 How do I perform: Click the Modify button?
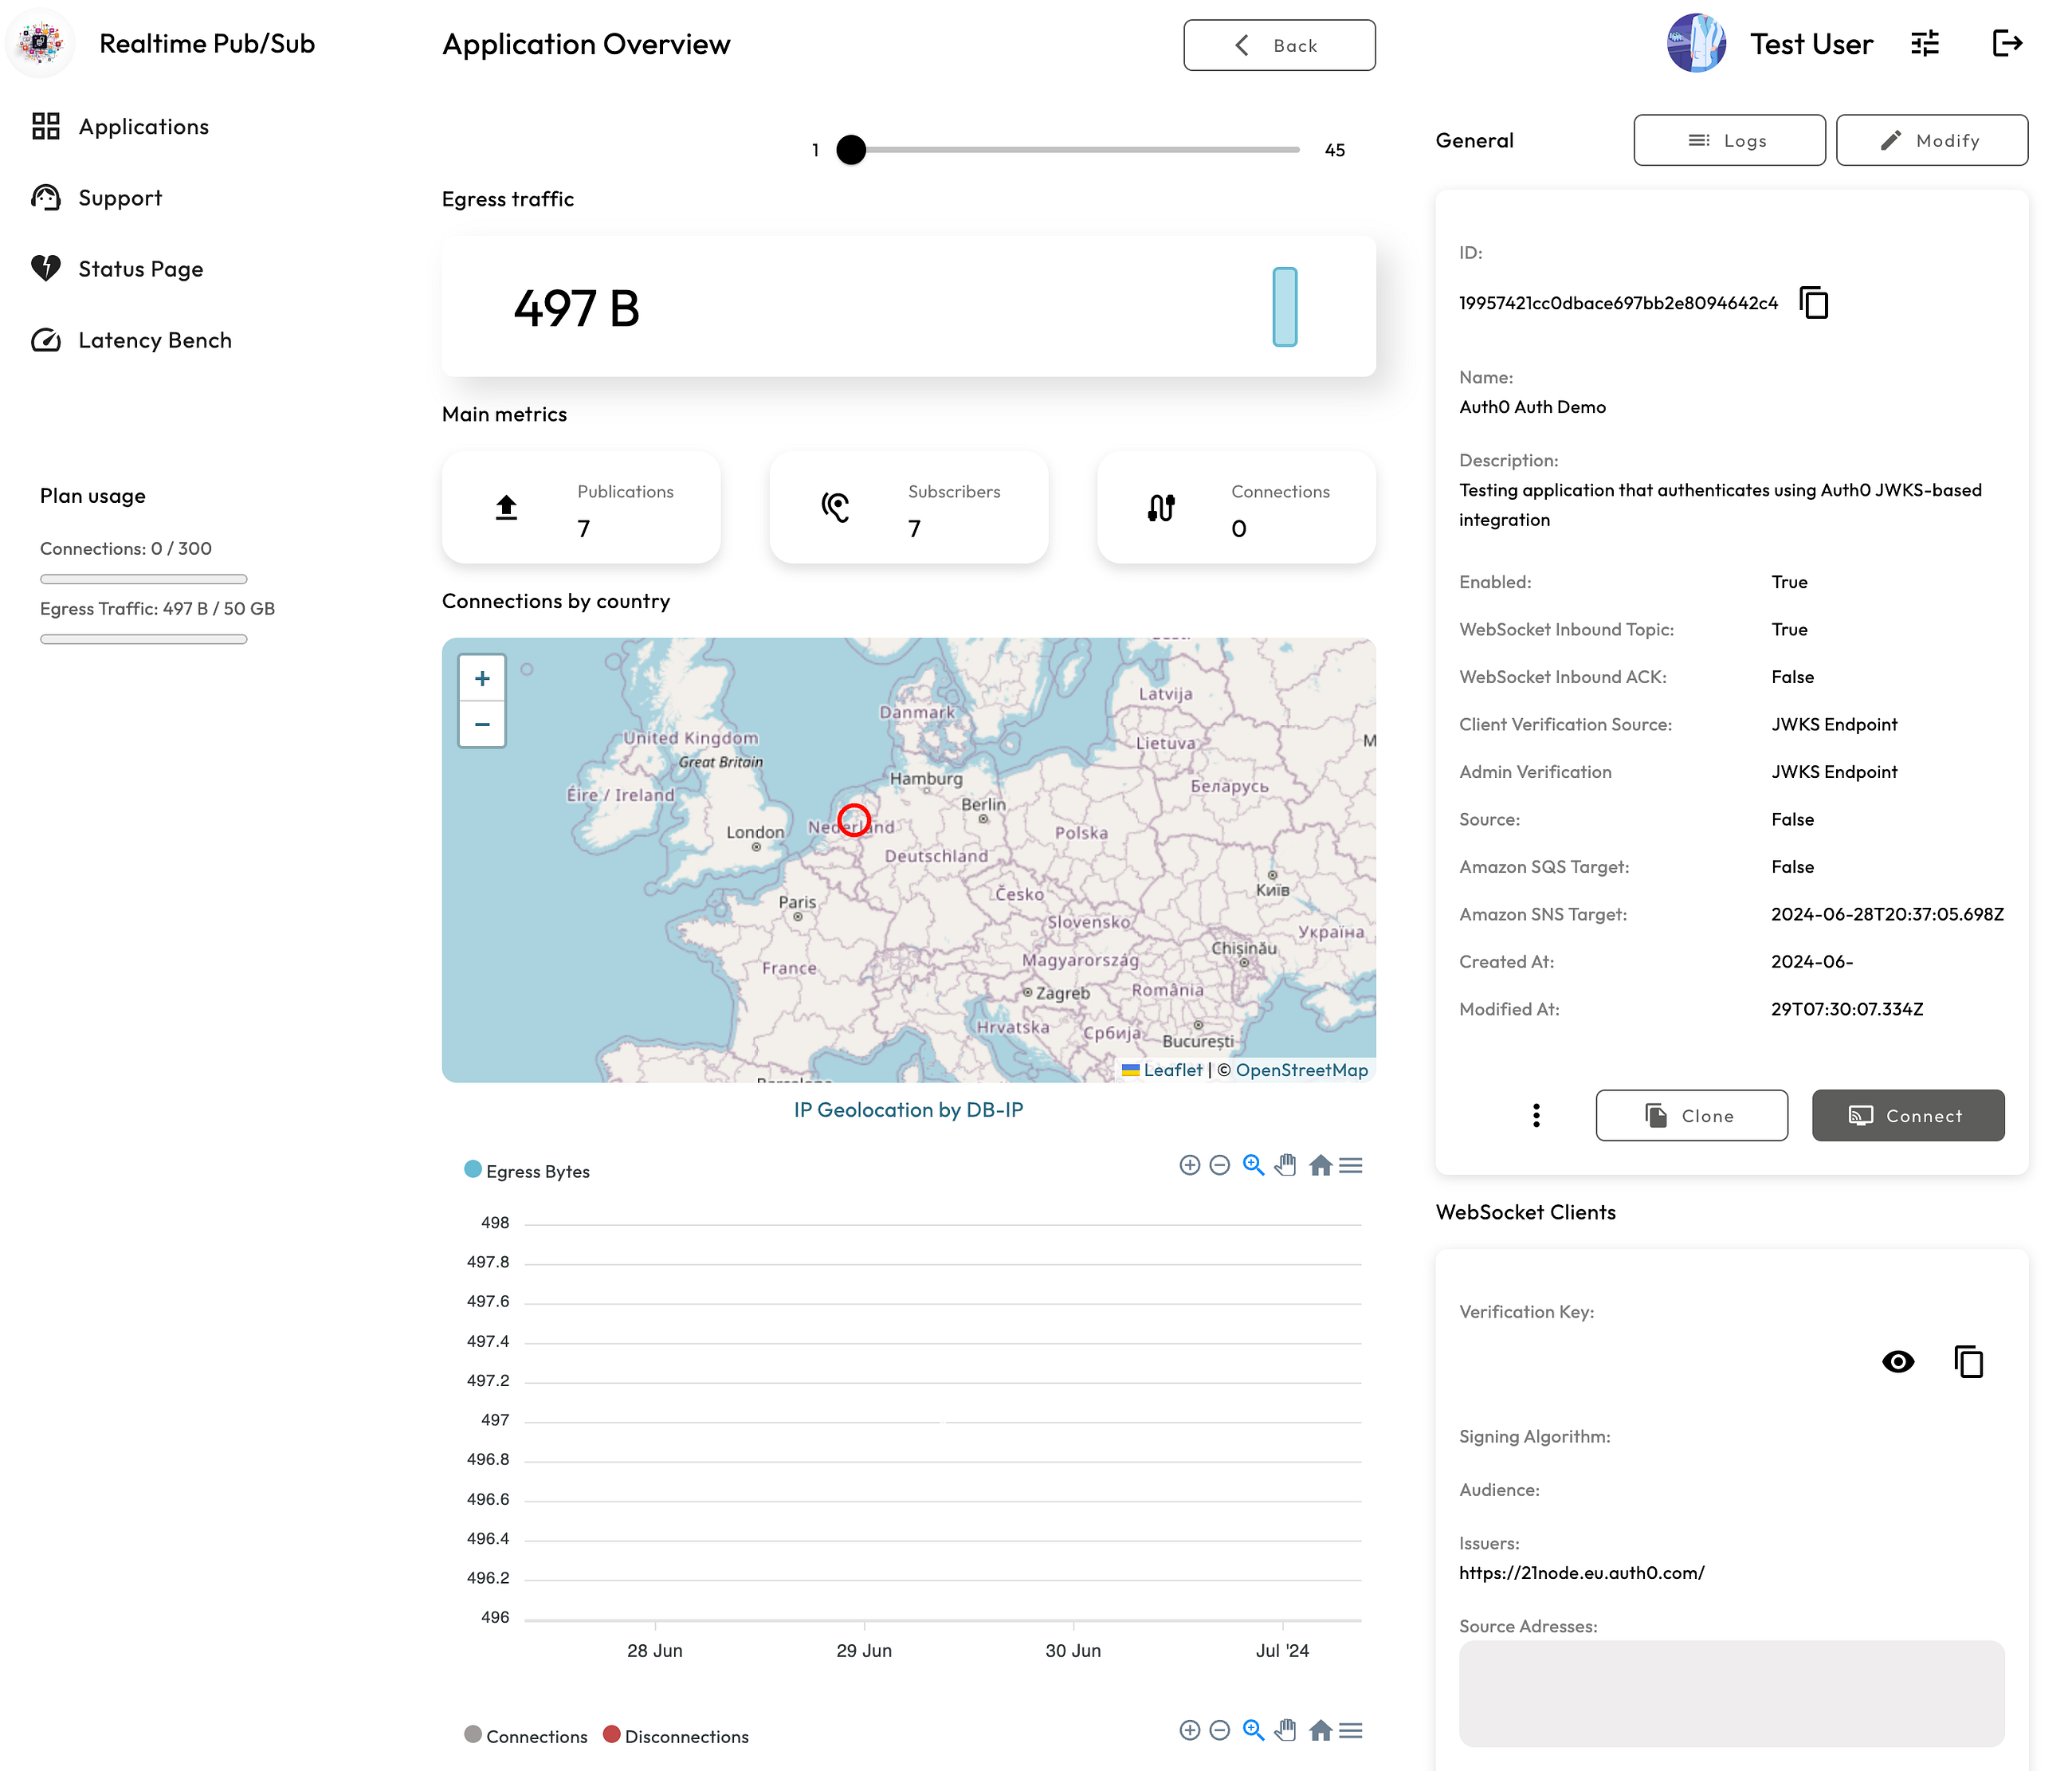click(1932, 140)
